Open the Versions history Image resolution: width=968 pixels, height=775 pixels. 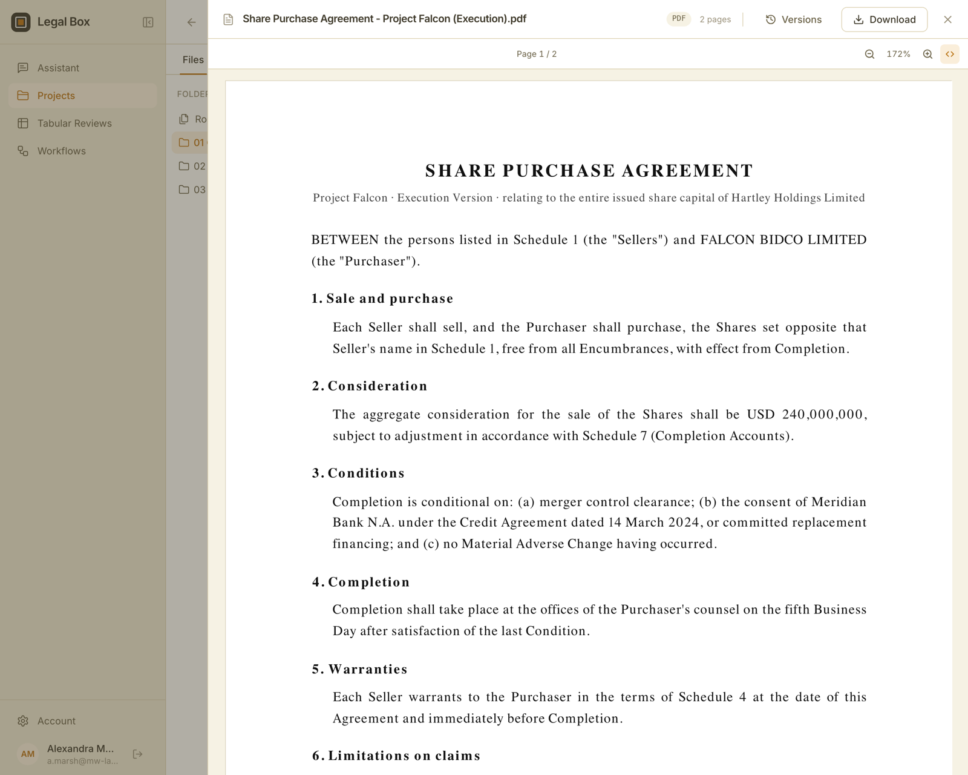pyautogui.click(x=794, y=19)
